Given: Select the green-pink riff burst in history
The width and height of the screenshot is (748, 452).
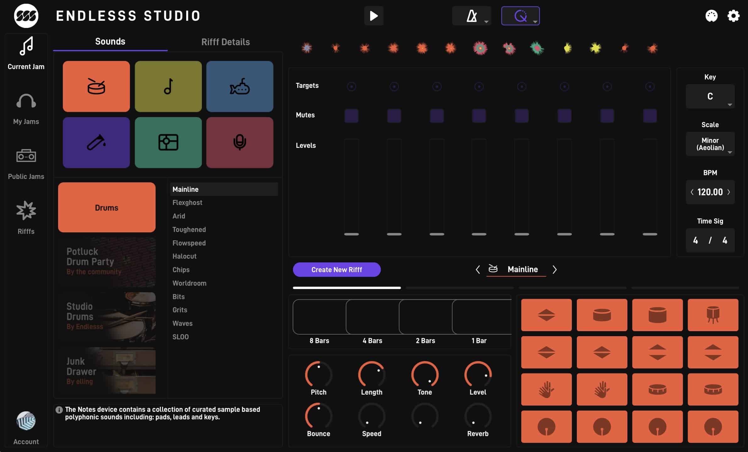Looking at the screenshot, I should point(537,48).
